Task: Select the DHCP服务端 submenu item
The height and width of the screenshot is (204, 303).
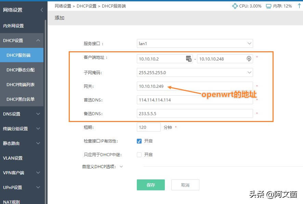Action: point(22,55)
